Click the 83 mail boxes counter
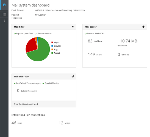Image resolution: width=150 pixels, height=137 pixels. [x=96, y=41]
